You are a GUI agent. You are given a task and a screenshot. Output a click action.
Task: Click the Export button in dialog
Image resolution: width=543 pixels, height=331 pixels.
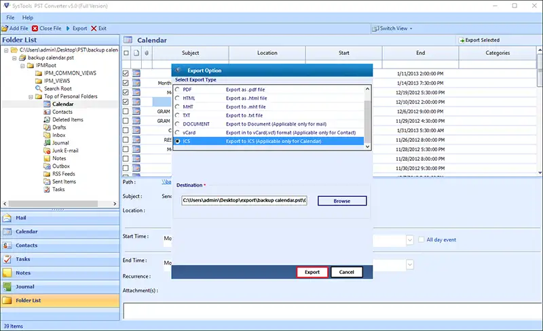point(312,272)
